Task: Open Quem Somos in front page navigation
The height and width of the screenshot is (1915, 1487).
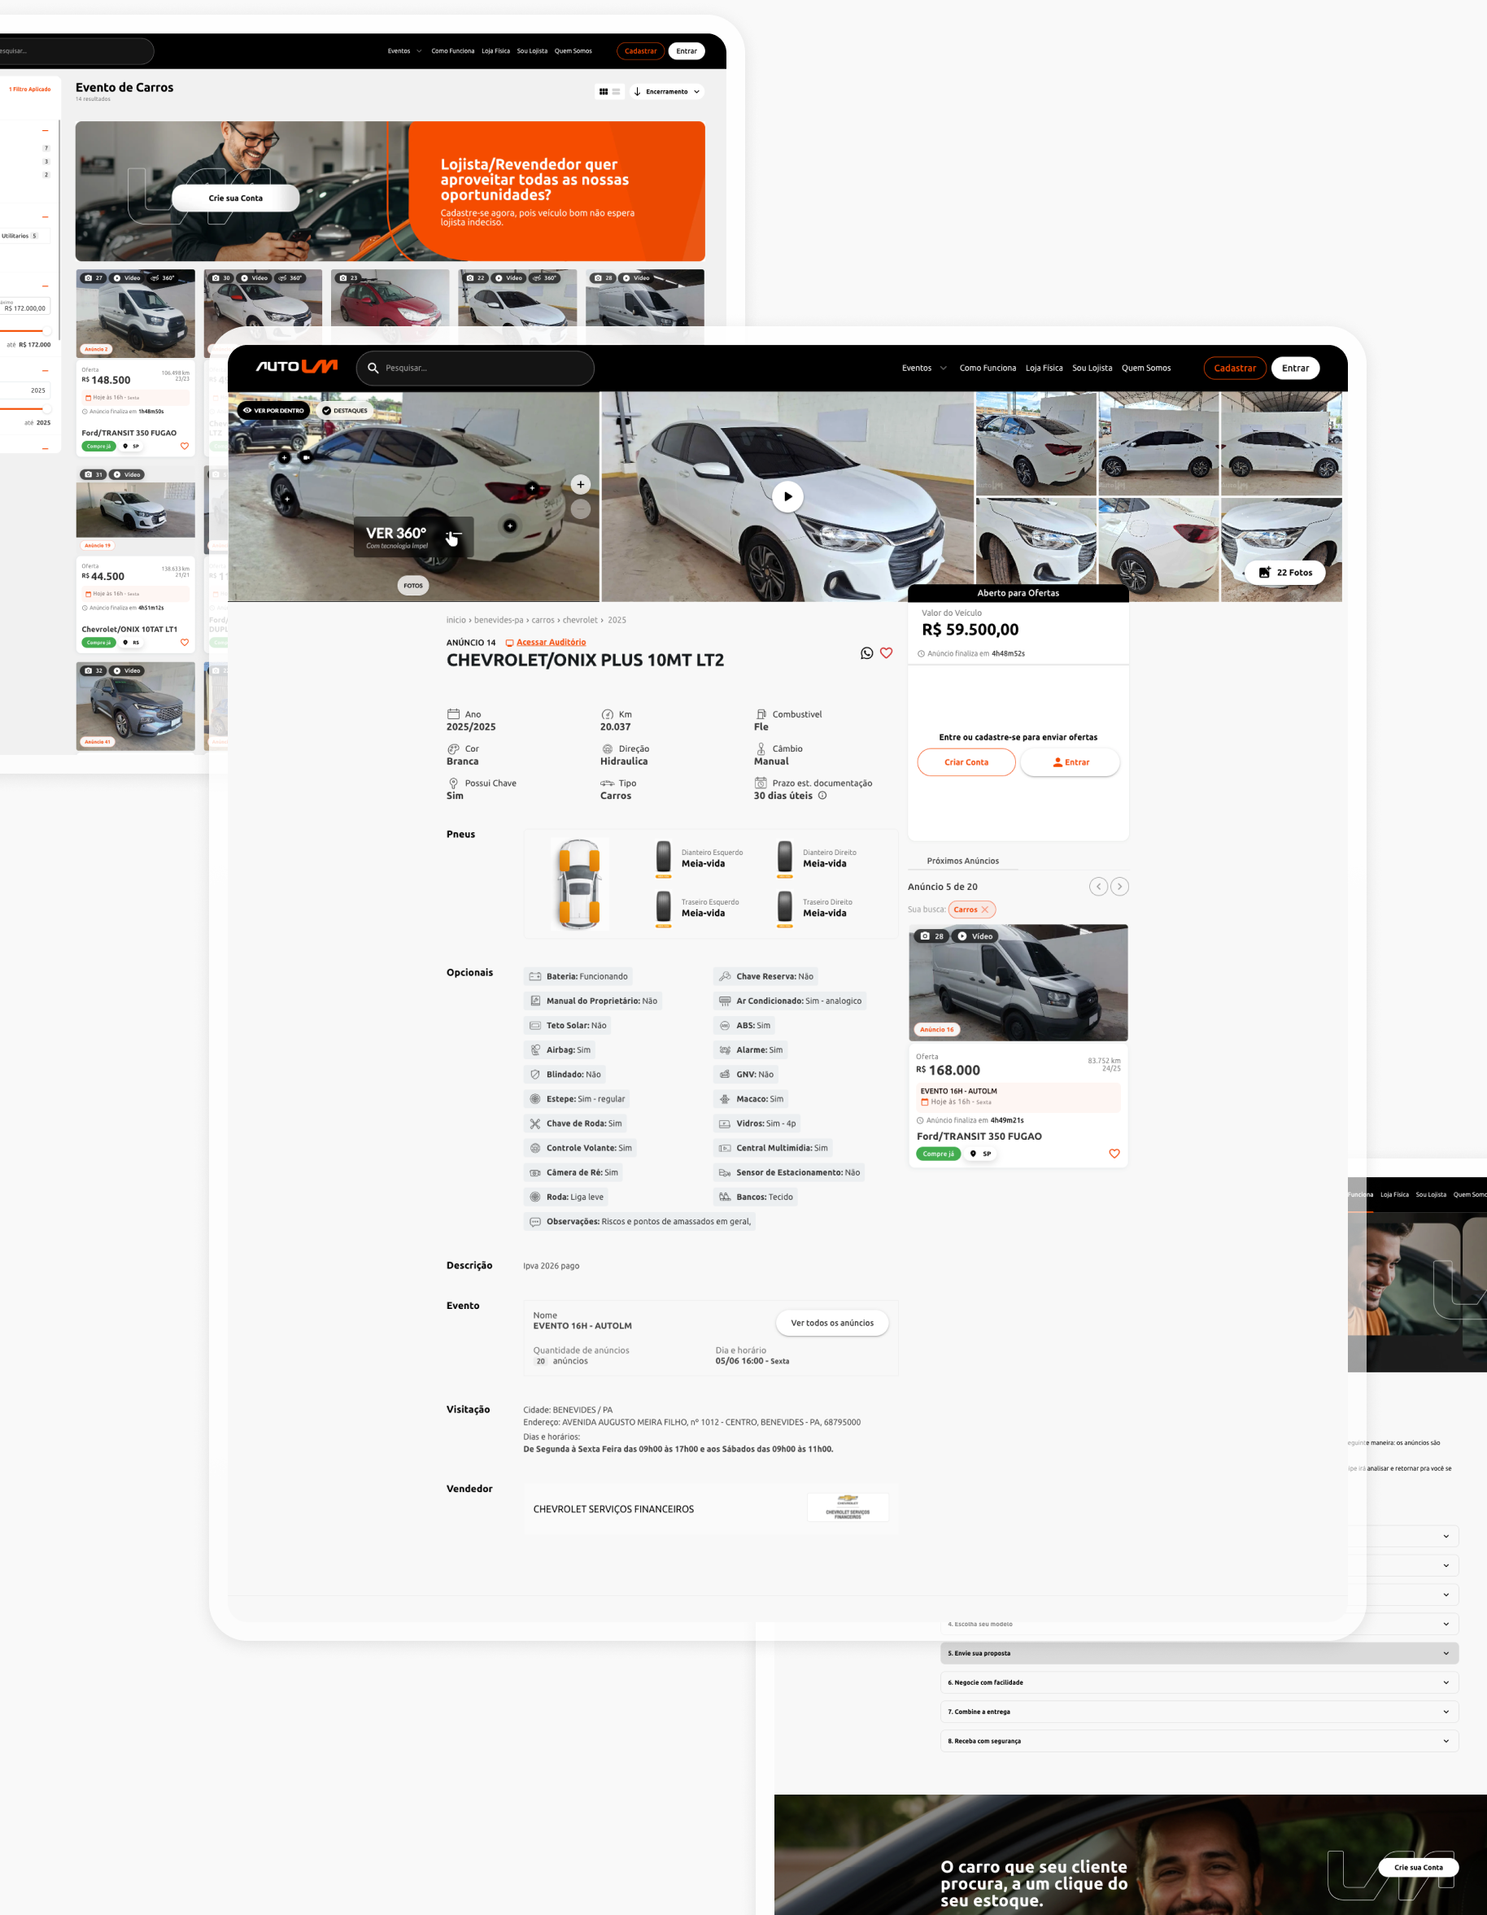Action: (1146, 369)
